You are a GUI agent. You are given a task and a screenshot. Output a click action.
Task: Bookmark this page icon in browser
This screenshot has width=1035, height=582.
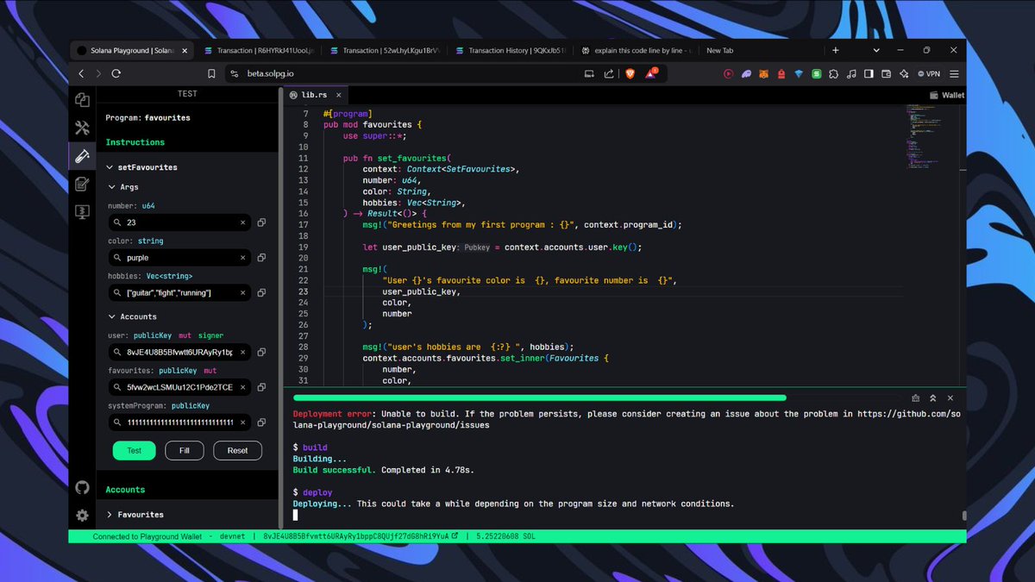coord(211,74)
